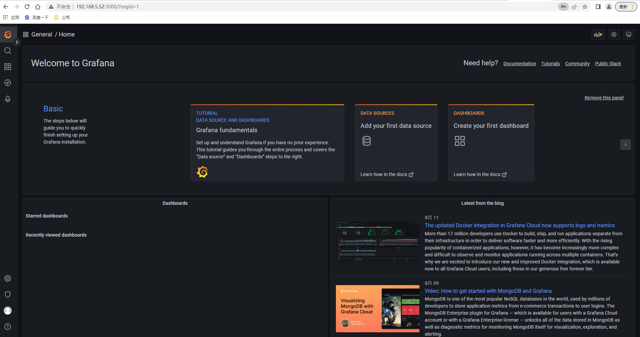Viewport: 640px width, 337px height.
Task: Reload the page with browser refresh
Action: tap(27, 7)
